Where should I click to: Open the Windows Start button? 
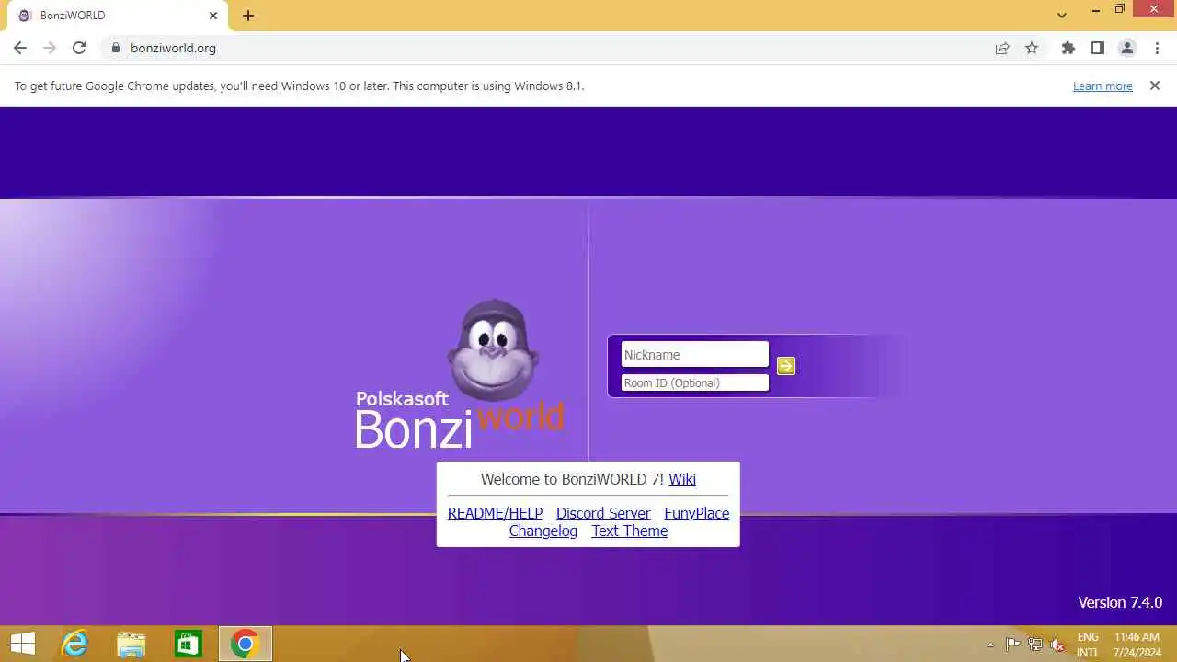tap(23, 644)
